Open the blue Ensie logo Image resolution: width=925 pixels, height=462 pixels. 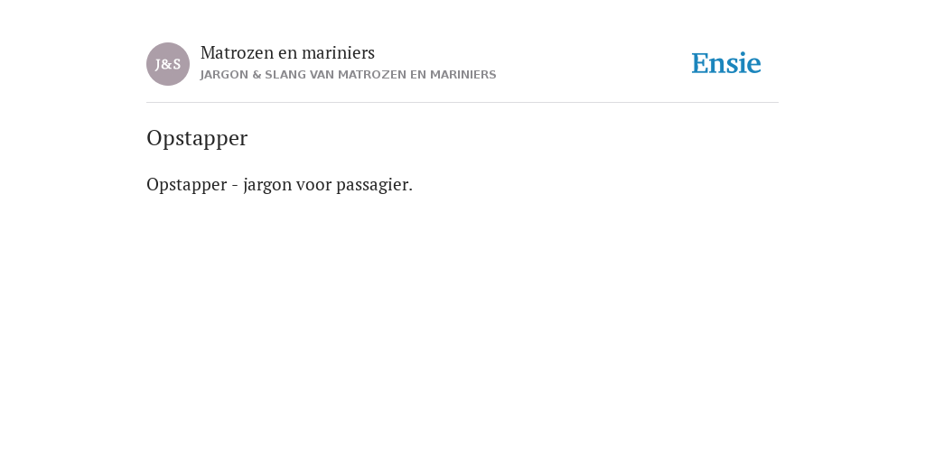(726, 64)
